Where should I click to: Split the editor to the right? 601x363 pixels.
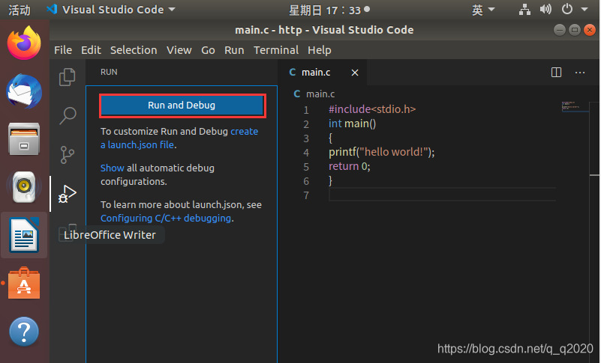pos(556,73)
